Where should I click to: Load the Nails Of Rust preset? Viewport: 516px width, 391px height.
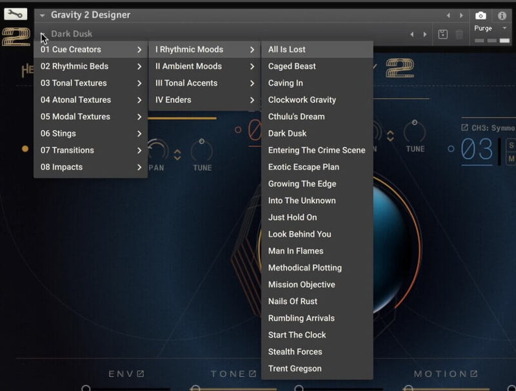[317, 301]
